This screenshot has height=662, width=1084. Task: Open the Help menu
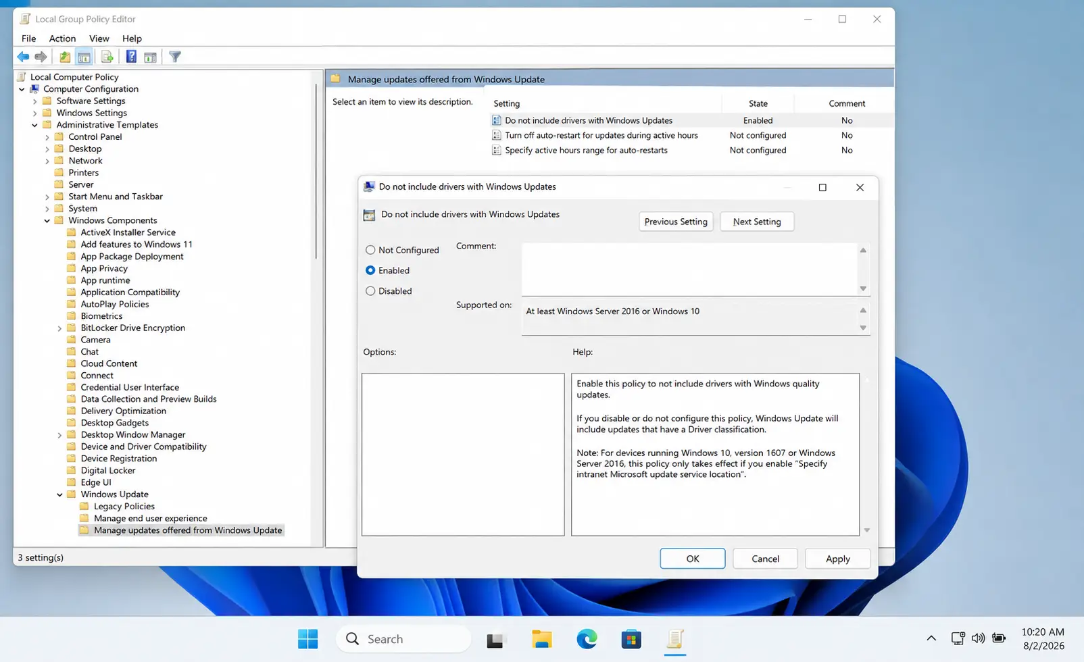click(132, 39)
